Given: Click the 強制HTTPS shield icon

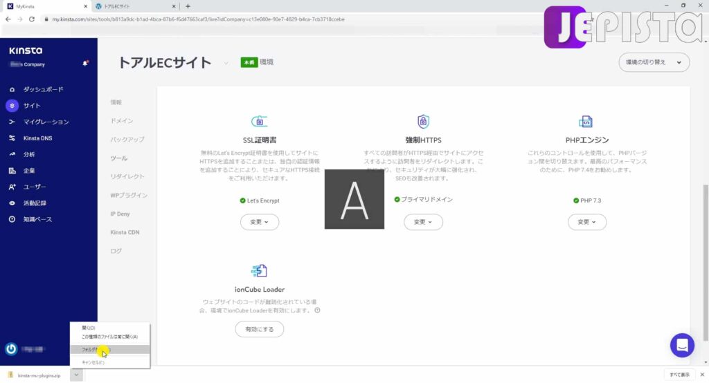Looking at the screenshot, I should tap(423, 121).
